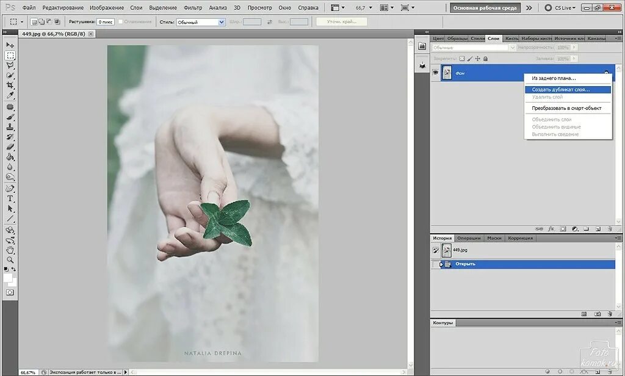Select the Eraser tool
625x376 pixels.
coord(10,146)
